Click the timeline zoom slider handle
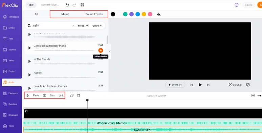The width and height of the screenshot is (262, 133). click(x=260, y=96)
